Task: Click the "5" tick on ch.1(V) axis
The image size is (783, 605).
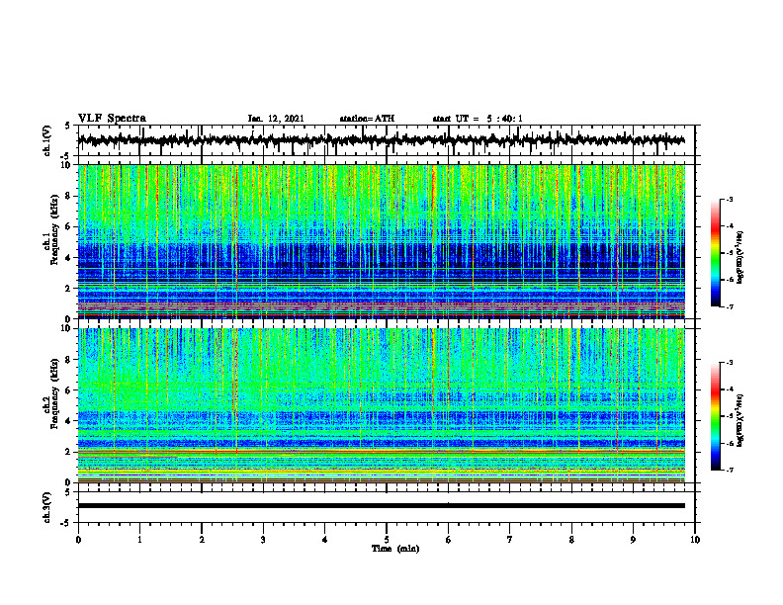Action: [69, 127]
